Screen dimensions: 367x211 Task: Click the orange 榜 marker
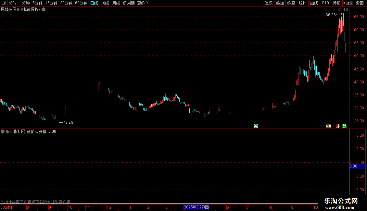329,126
